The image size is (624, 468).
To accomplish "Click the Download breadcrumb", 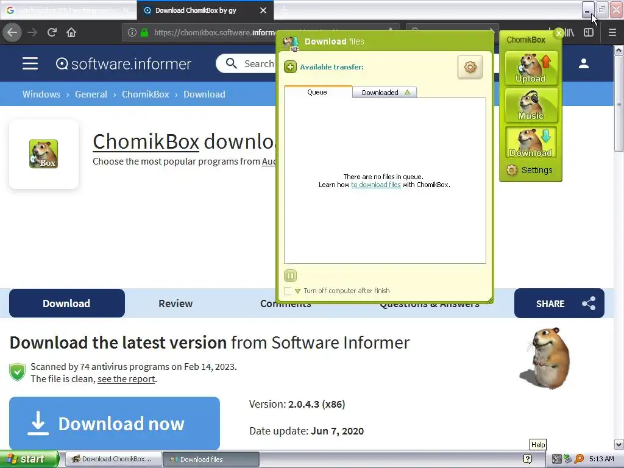I will (204, 94).
